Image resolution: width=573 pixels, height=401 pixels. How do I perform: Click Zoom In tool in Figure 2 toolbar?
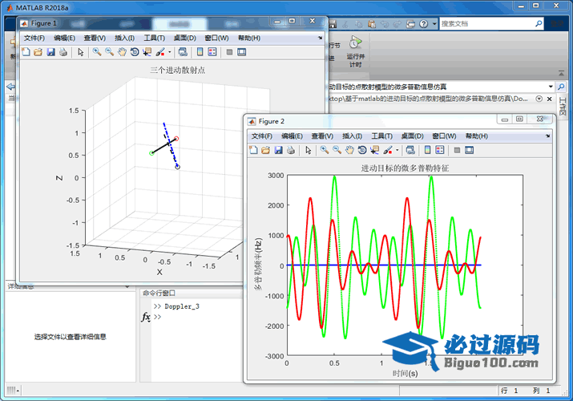324,150
